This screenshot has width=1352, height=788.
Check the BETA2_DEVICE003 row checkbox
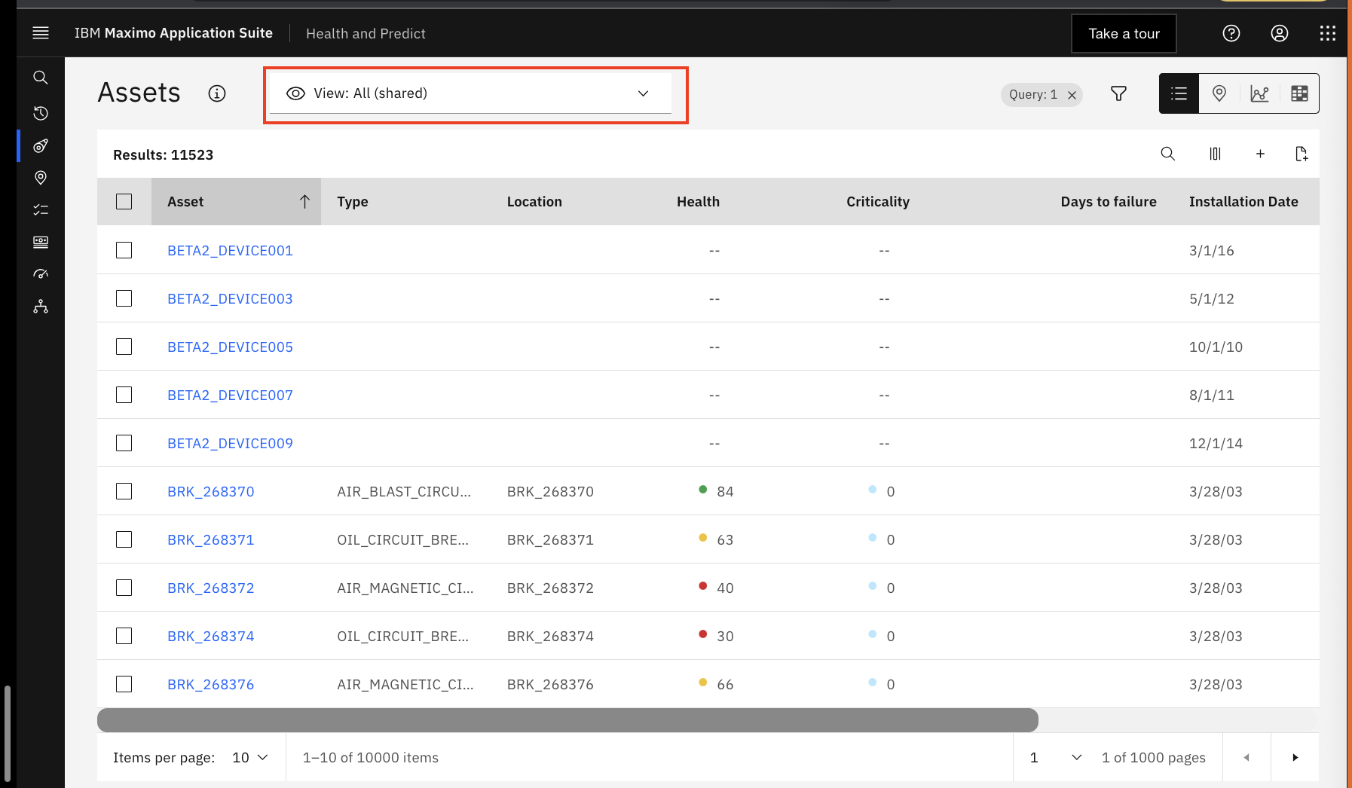(124, 298)
